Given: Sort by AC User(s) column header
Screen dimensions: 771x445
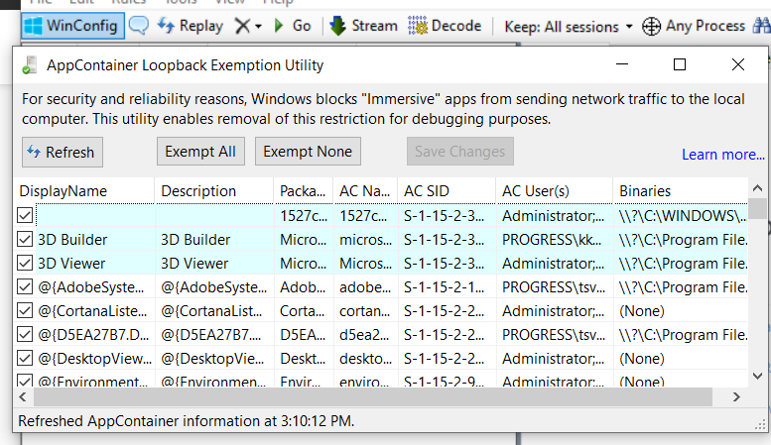Looking at the screenshot, I should click(555, 190).
